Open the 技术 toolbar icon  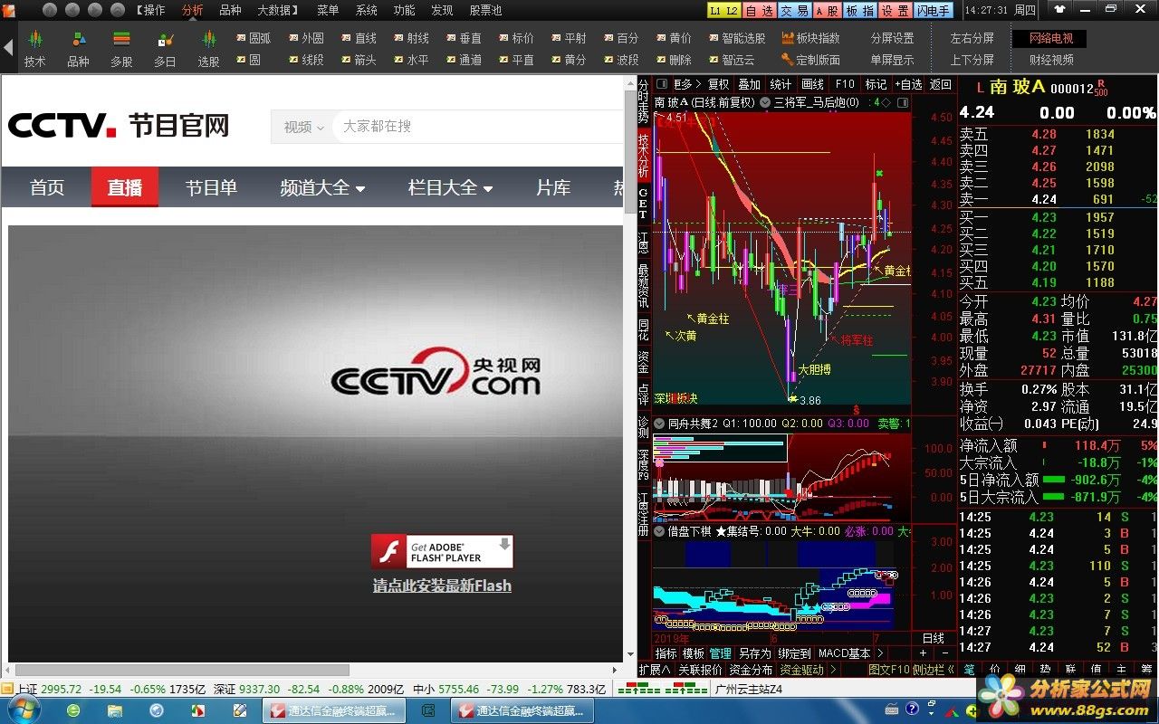point(34,48)
